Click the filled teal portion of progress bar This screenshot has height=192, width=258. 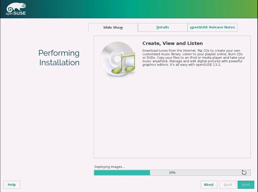pos(122,173)
